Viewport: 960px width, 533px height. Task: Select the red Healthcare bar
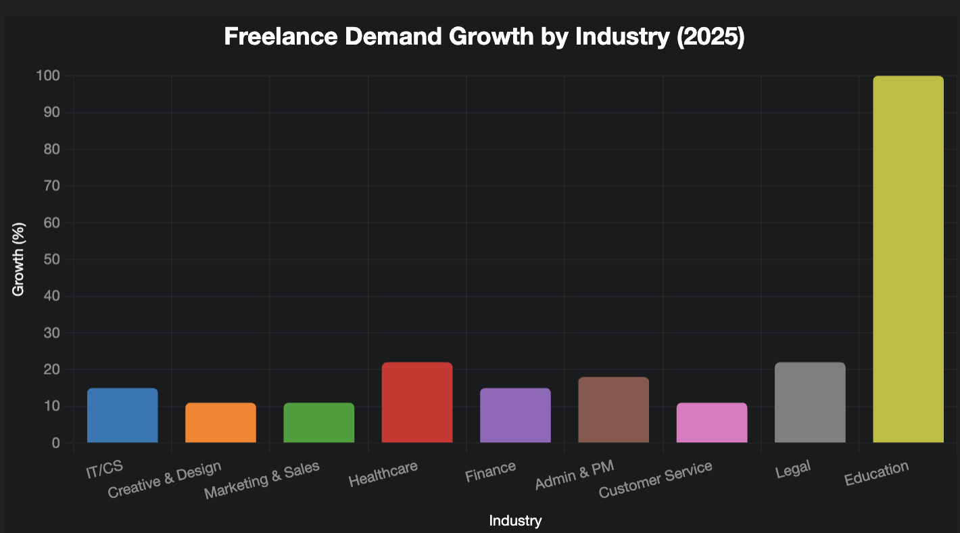417,402
